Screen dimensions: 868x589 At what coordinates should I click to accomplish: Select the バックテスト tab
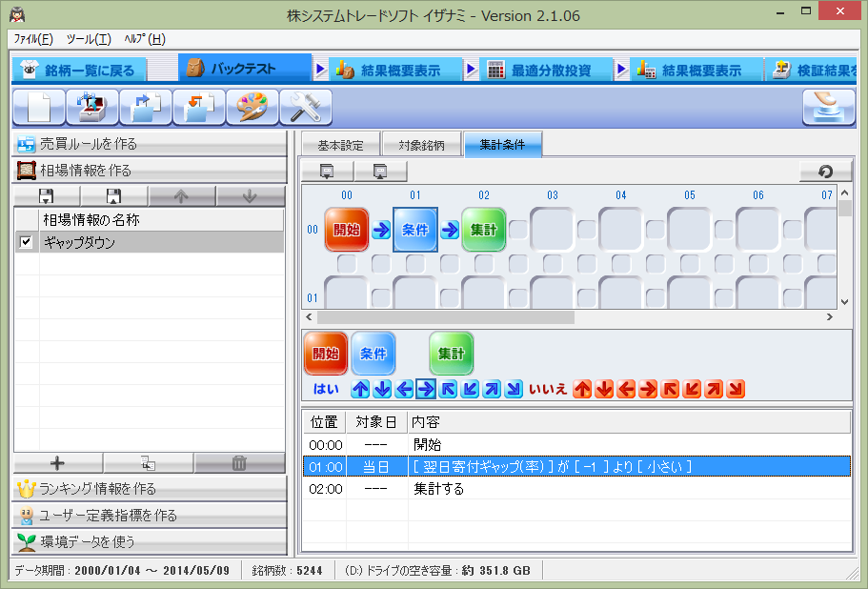(x=245, y=69)
